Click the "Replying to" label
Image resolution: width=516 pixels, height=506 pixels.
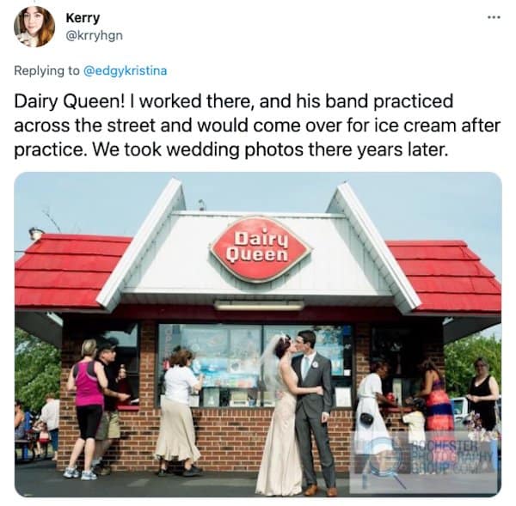coord(46,70)
